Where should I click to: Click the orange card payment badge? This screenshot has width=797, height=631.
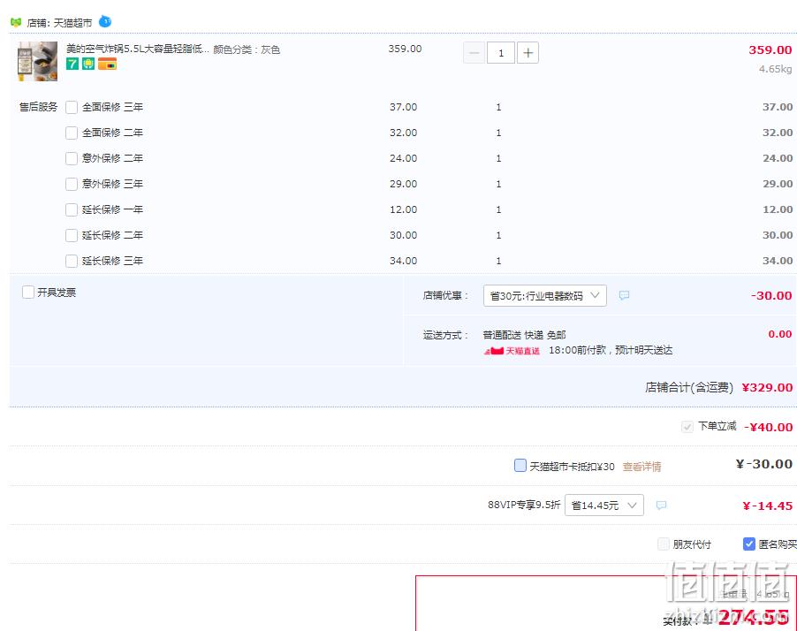click(107, 64)
